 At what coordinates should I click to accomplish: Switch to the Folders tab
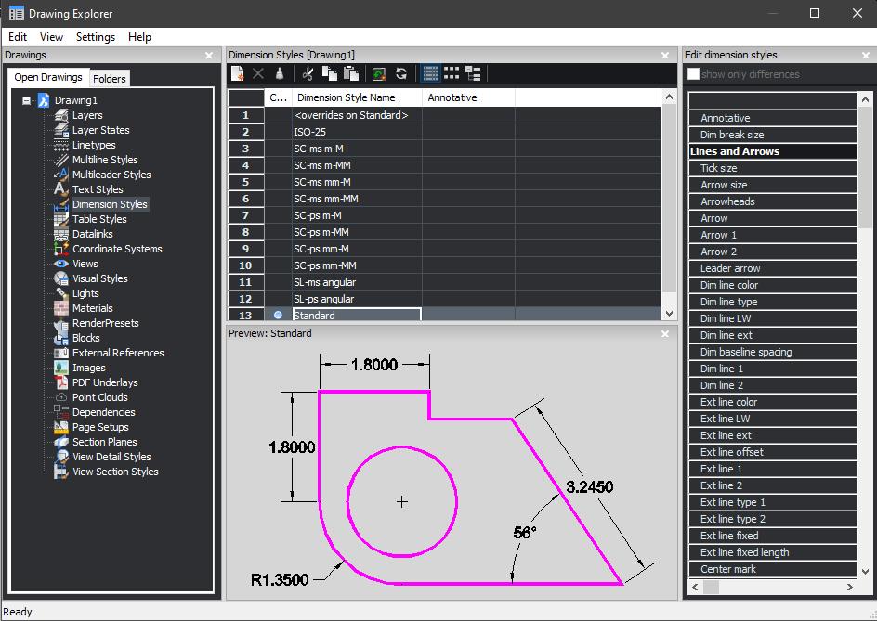tap(110, 79)
